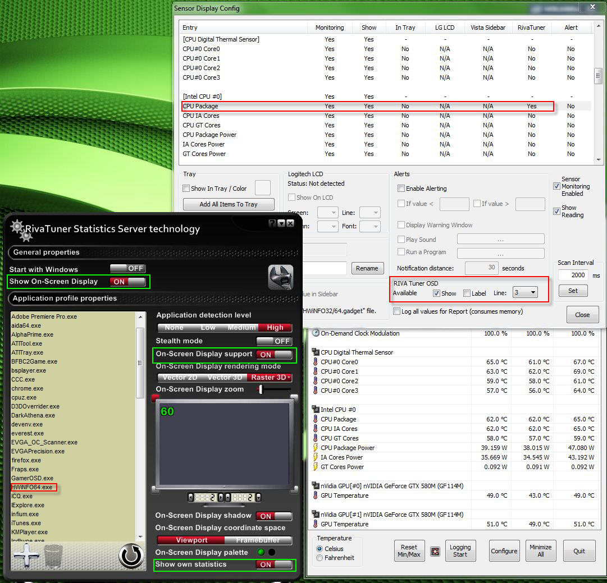Start logging with Logging Start button

(x=460, y=551)
